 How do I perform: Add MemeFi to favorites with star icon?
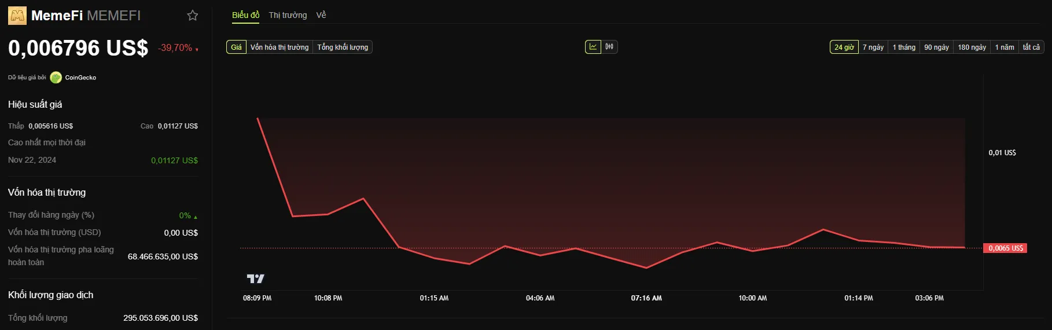[193, 16]
